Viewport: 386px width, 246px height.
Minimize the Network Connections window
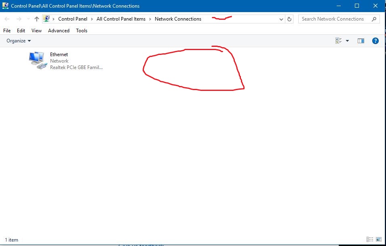[x=339, y=6]
